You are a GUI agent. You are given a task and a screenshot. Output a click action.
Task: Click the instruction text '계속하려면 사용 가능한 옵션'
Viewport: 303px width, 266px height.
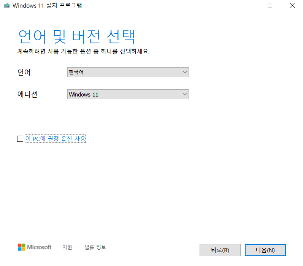click(54, 51)
